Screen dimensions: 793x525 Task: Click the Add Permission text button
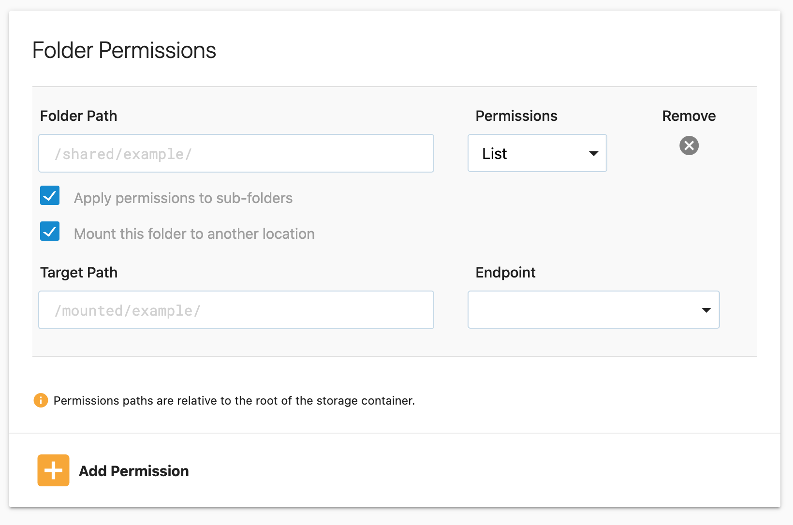pyautogui.click(x=133, y=471)
